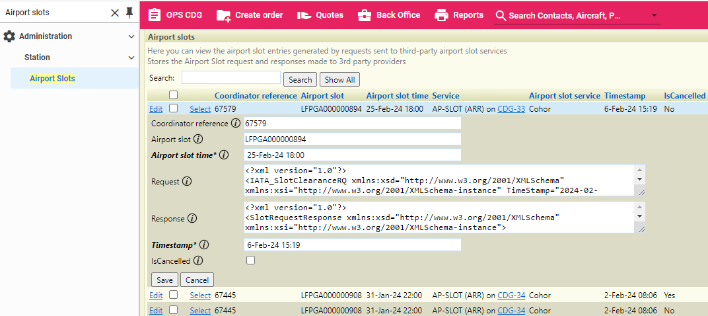This screenshot has height=316, width=708.
Task: Click the Create order folder icon
Action: coord(223,15)
